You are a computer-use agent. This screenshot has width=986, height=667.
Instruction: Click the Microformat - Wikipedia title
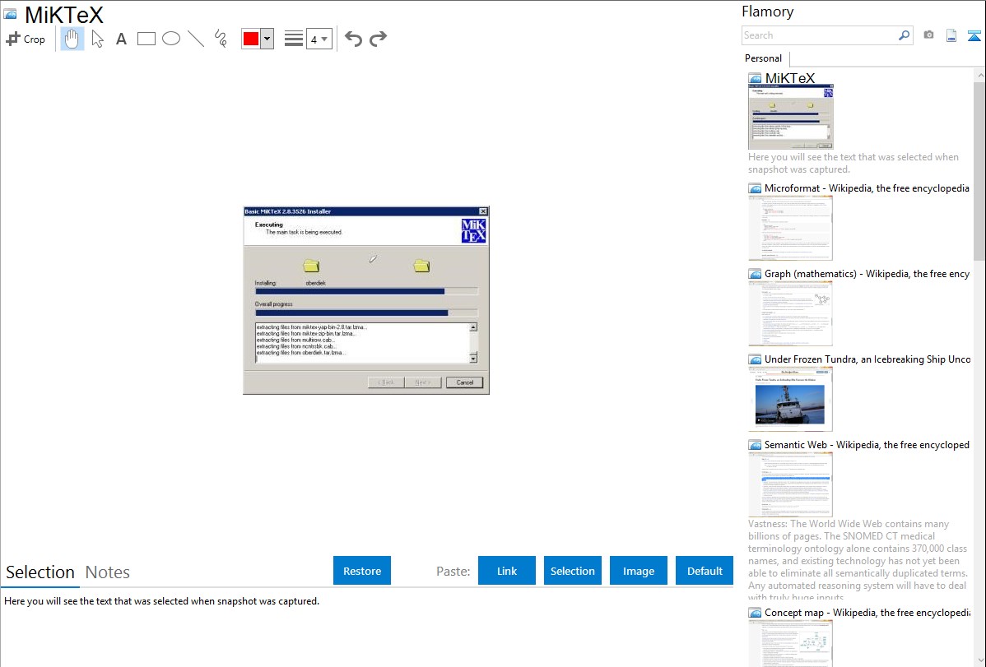click(867, 188)
